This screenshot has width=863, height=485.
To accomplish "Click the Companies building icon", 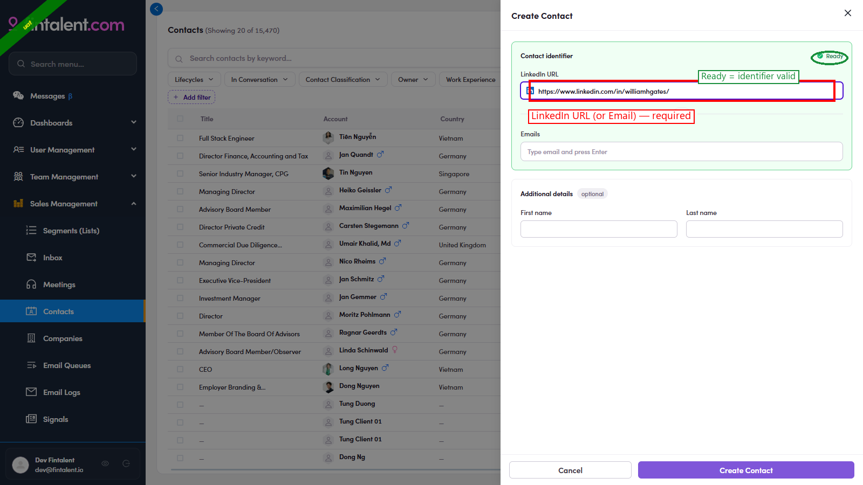I will (x=31, y=338).
